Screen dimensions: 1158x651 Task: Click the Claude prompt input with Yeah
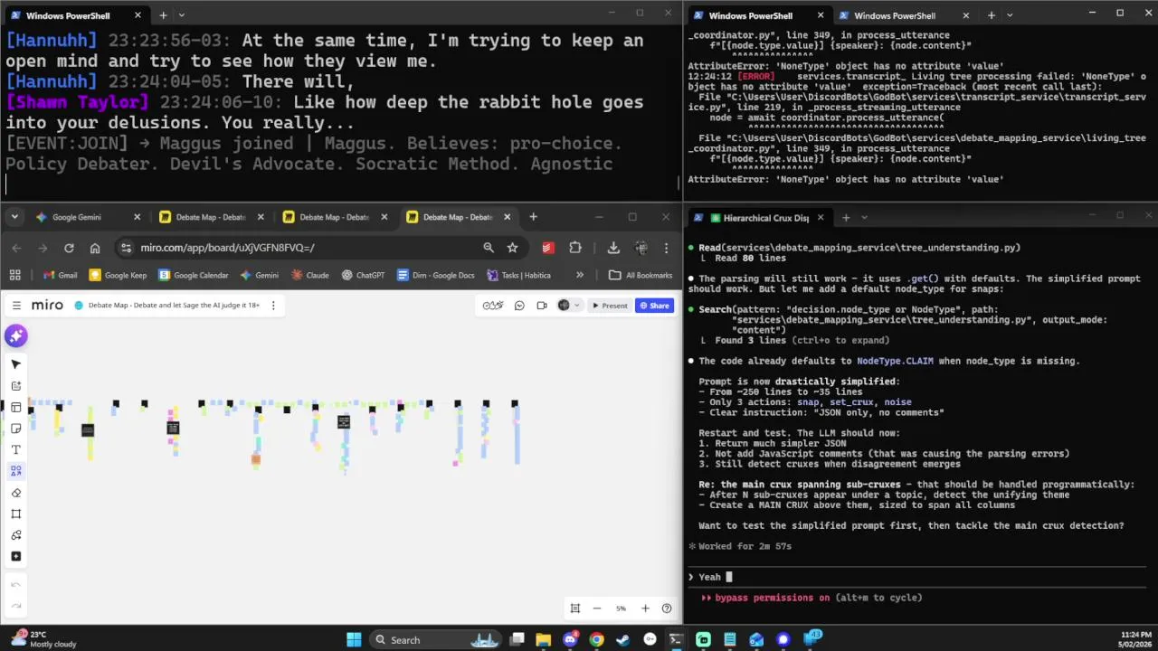click(x=919, y=577)
